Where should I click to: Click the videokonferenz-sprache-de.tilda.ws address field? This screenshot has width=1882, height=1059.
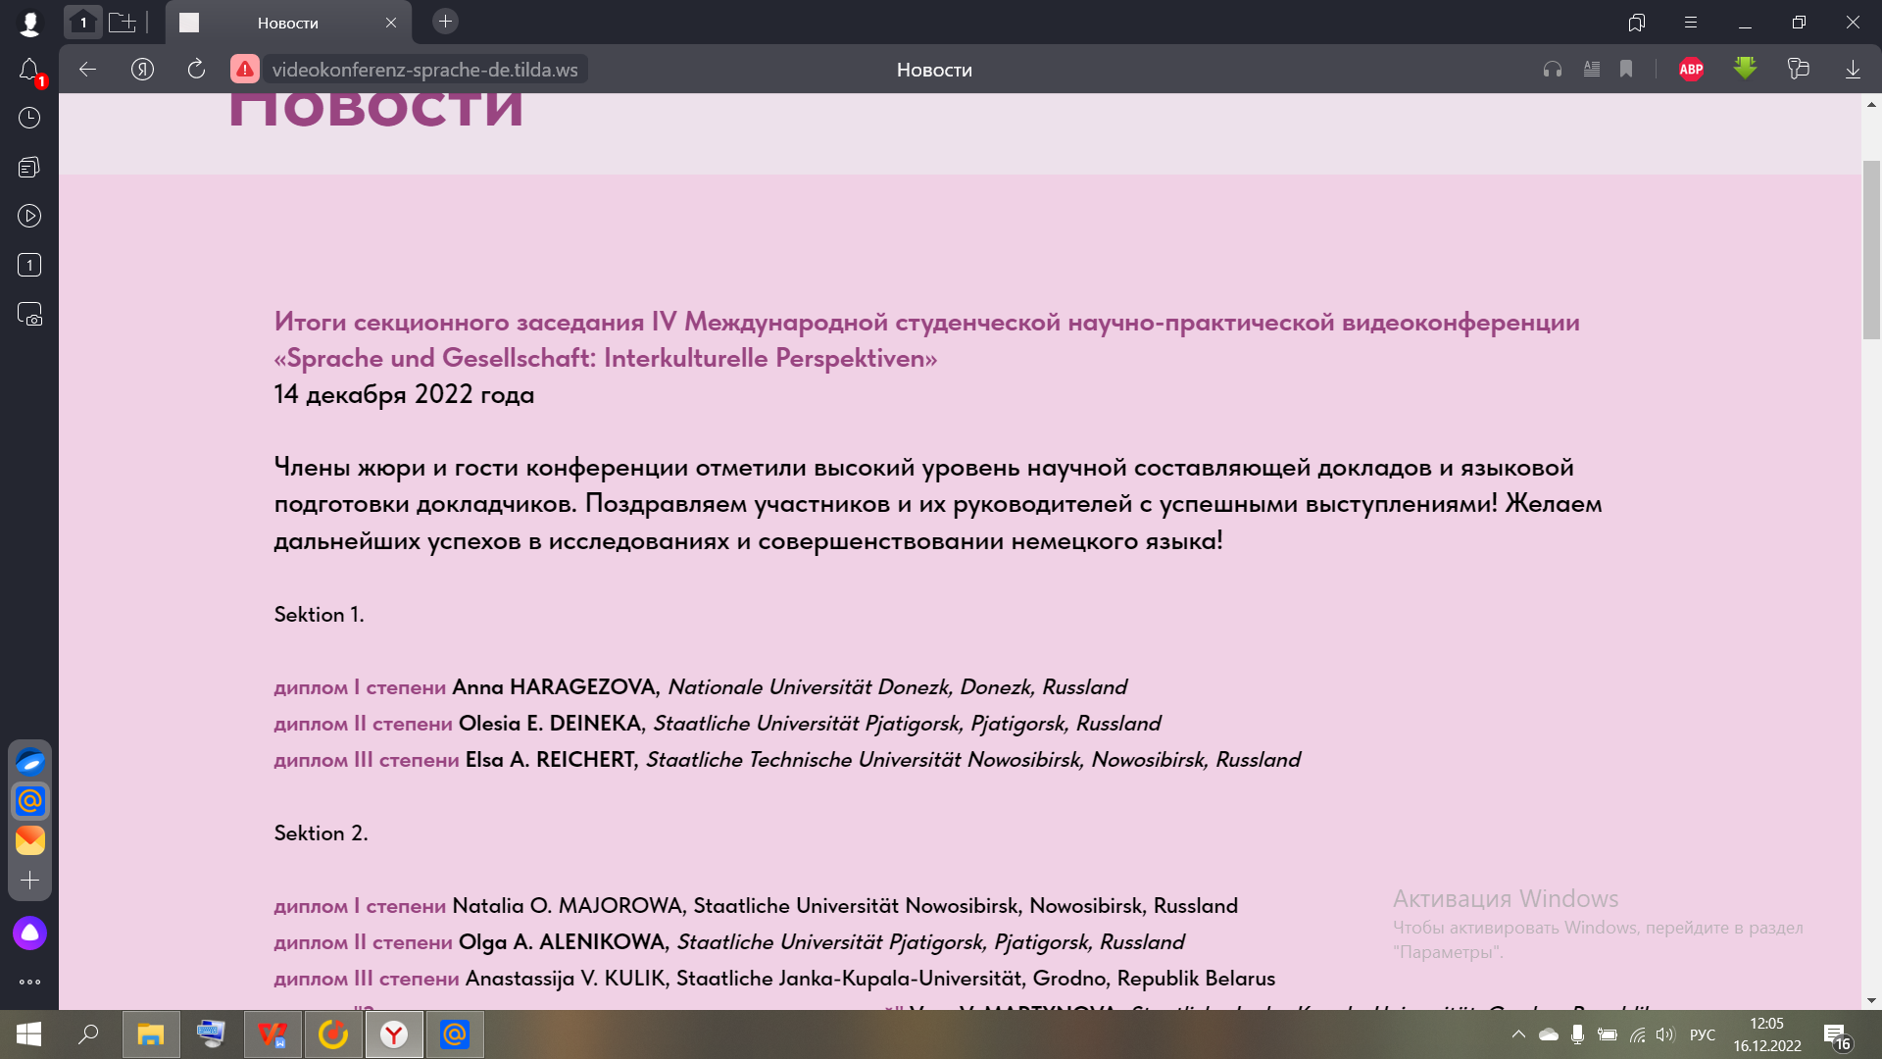pyautogui.click(x=424, y=70)
